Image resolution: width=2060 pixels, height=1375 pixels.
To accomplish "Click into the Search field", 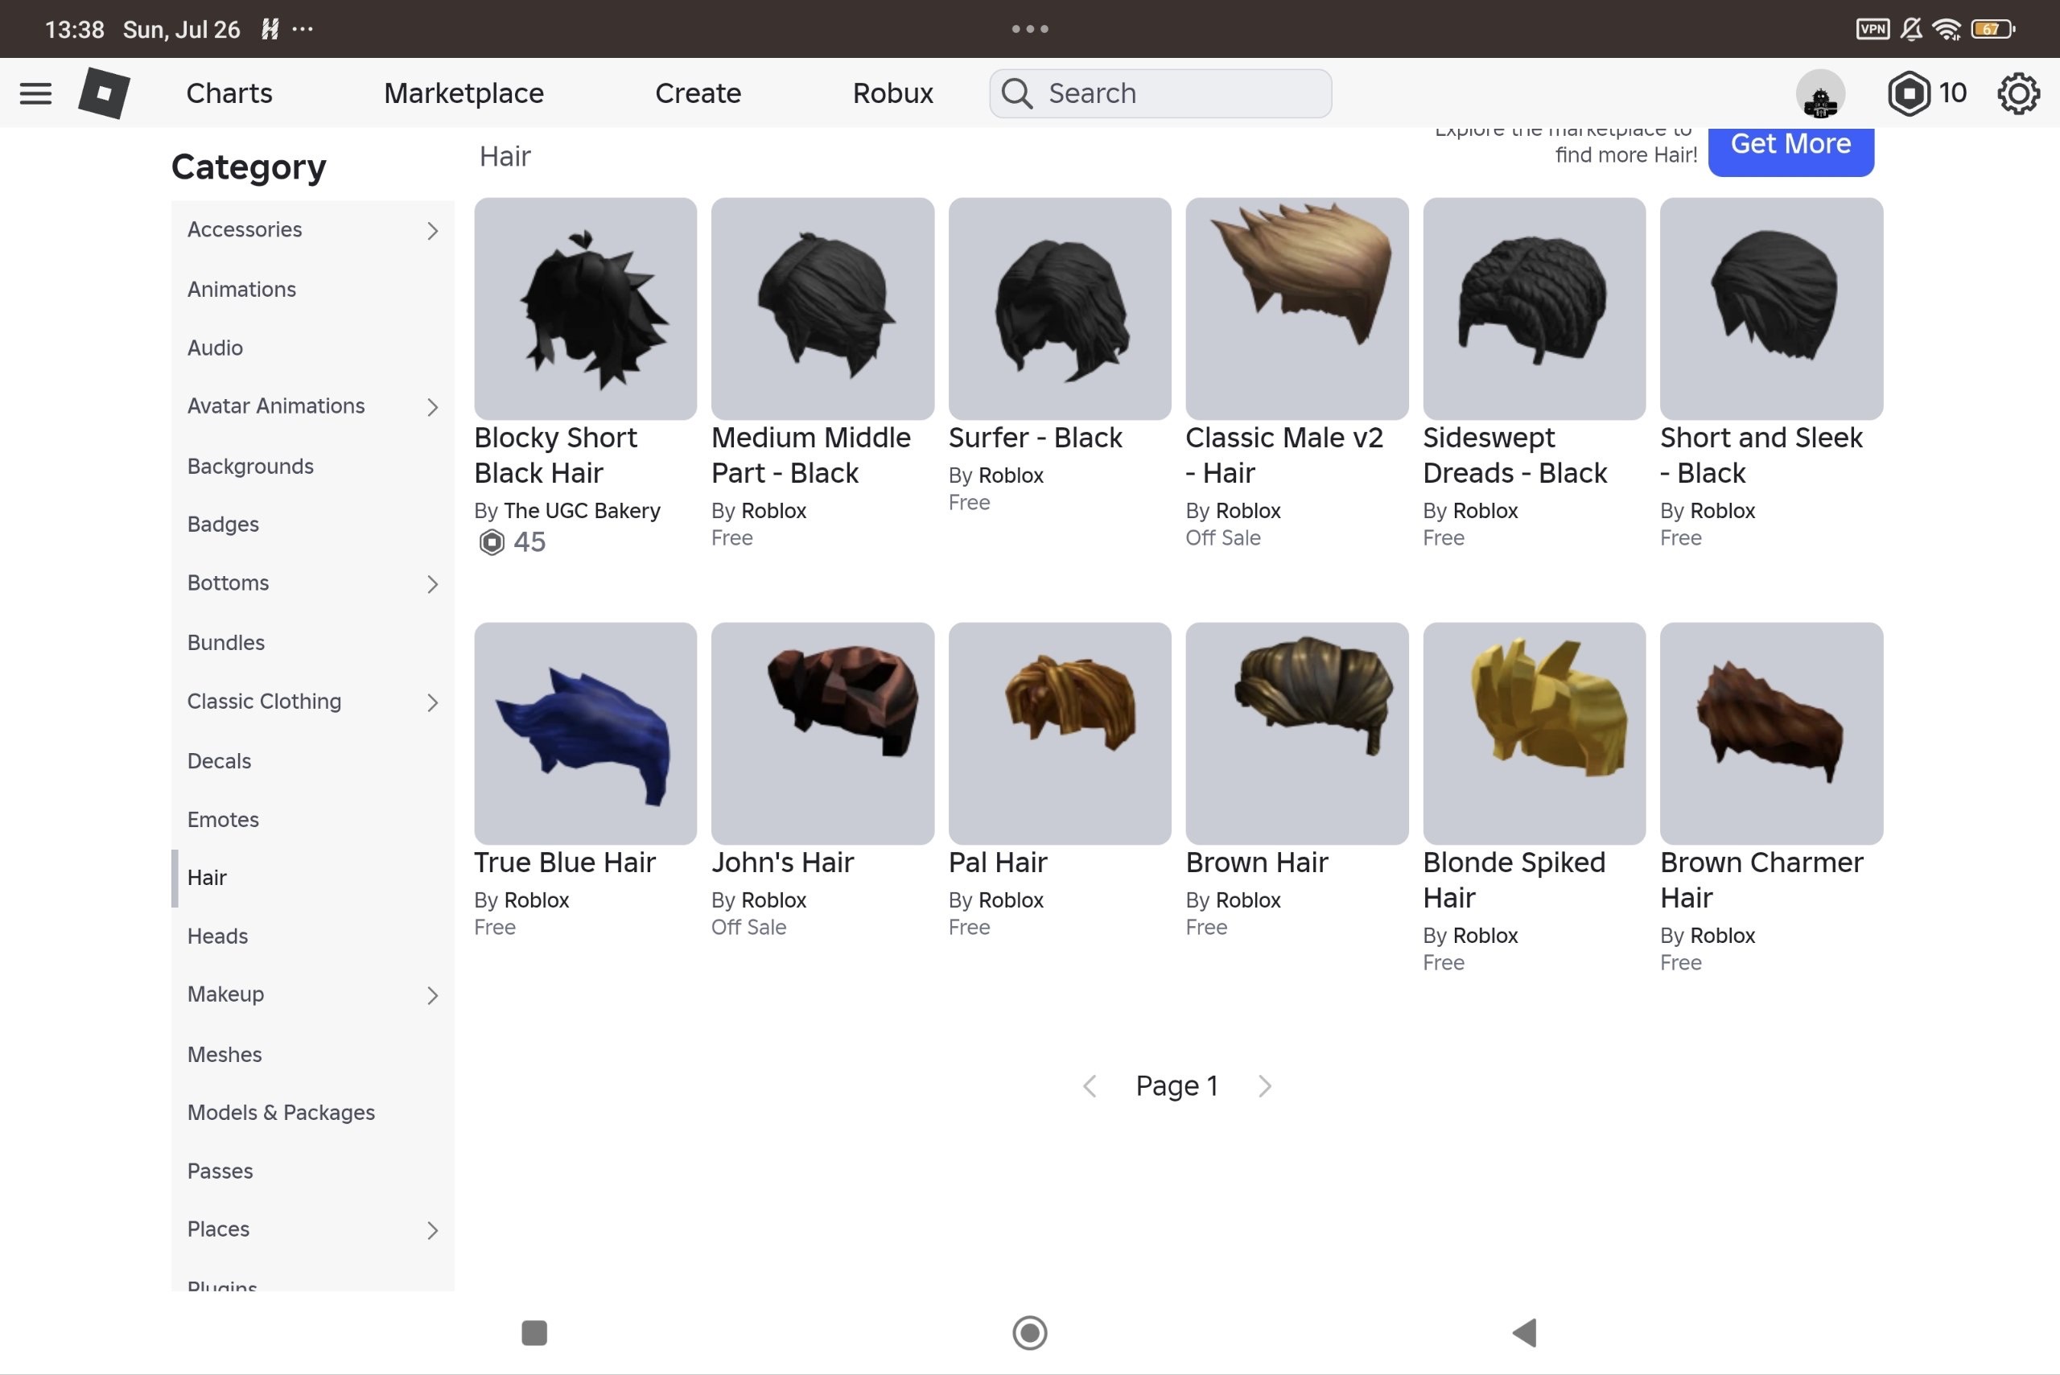I will 1161,93.
